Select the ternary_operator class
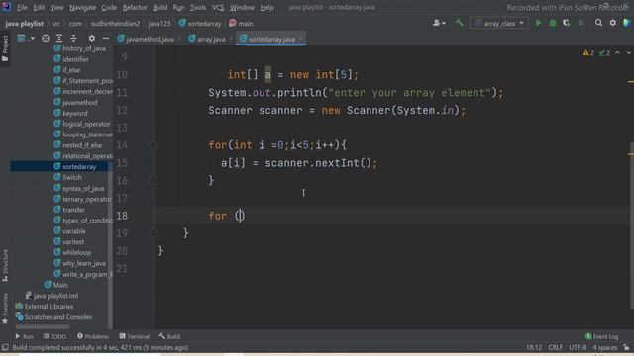Image resolution: width=634 pixels, height=356 pixels. tap(82, 199)
